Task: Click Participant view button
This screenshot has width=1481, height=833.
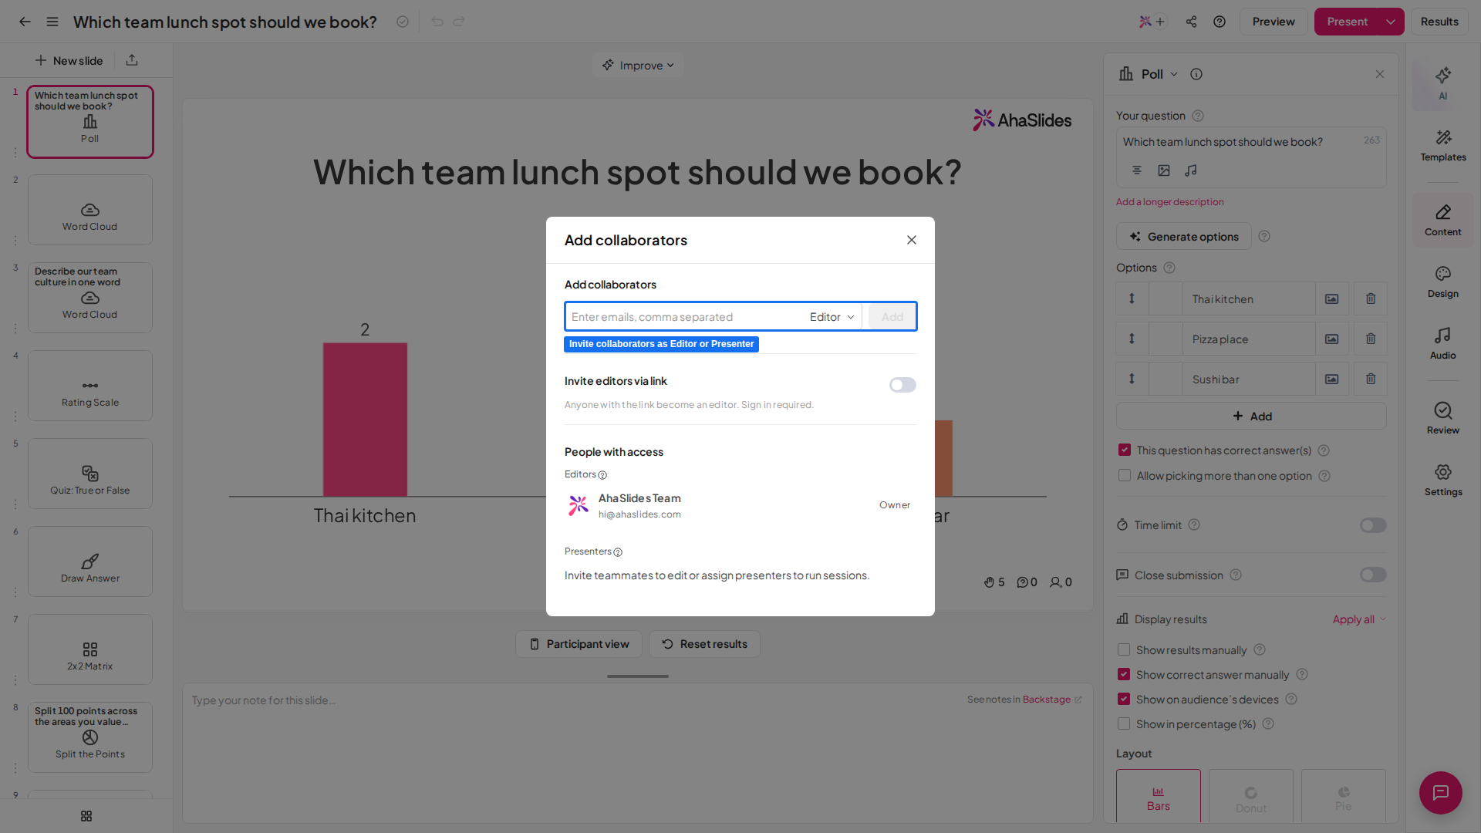Action: pos(579,644)
